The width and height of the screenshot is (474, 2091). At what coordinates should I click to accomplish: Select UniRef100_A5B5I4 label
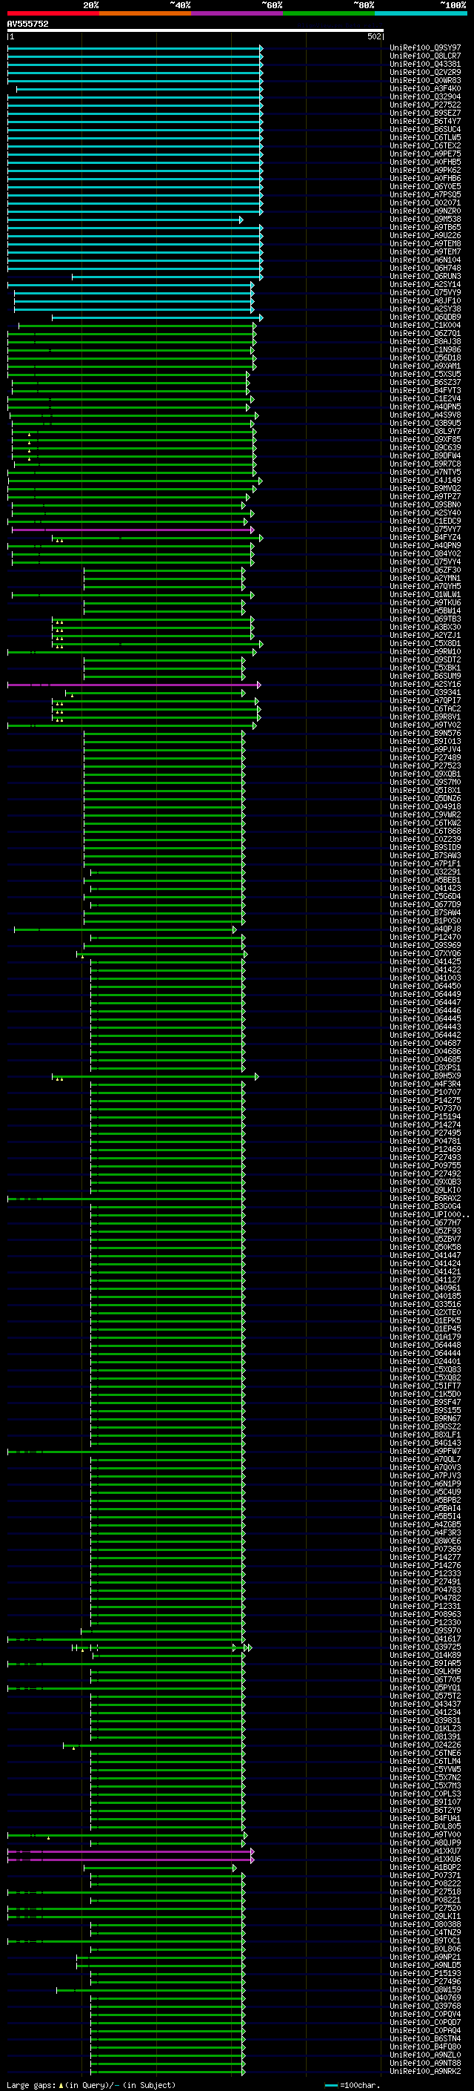click(x=425, y=1516)
